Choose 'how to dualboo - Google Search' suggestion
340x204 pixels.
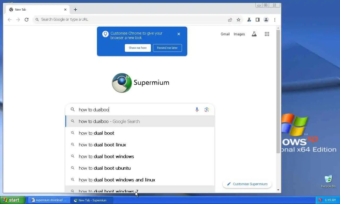click(140, 121)
